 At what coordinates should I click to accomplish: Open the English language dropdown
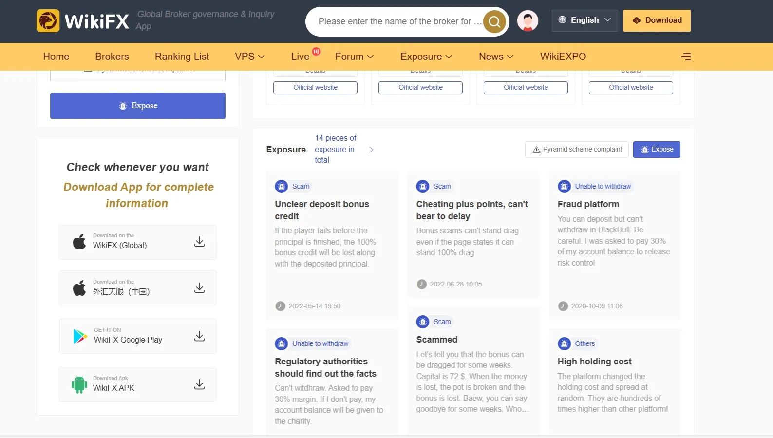pyautogui.click(x=585, y=20)
